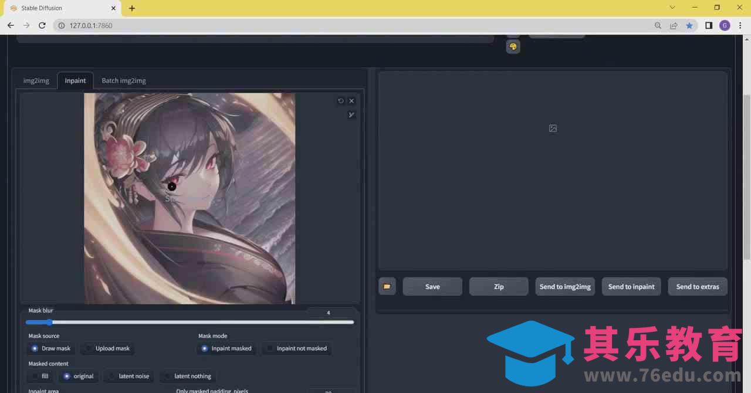Remove the inpaint image with the X icon
Image resolution: width=751 pixels, height=393 pixels.
(x=351, y=101)
